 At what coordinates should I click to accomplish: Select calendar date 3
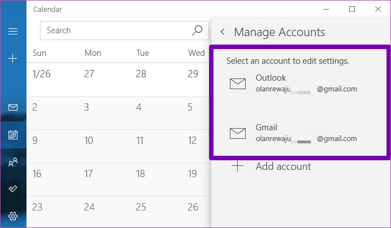tap(86, 107)
